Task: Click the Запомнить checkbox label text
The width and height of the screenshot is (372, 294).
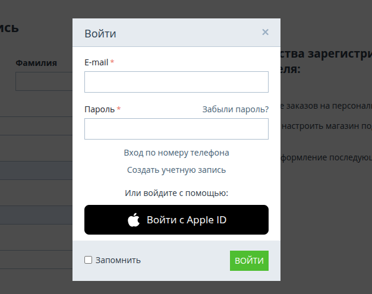Action: pyautogui.click(x=118, y=260)
